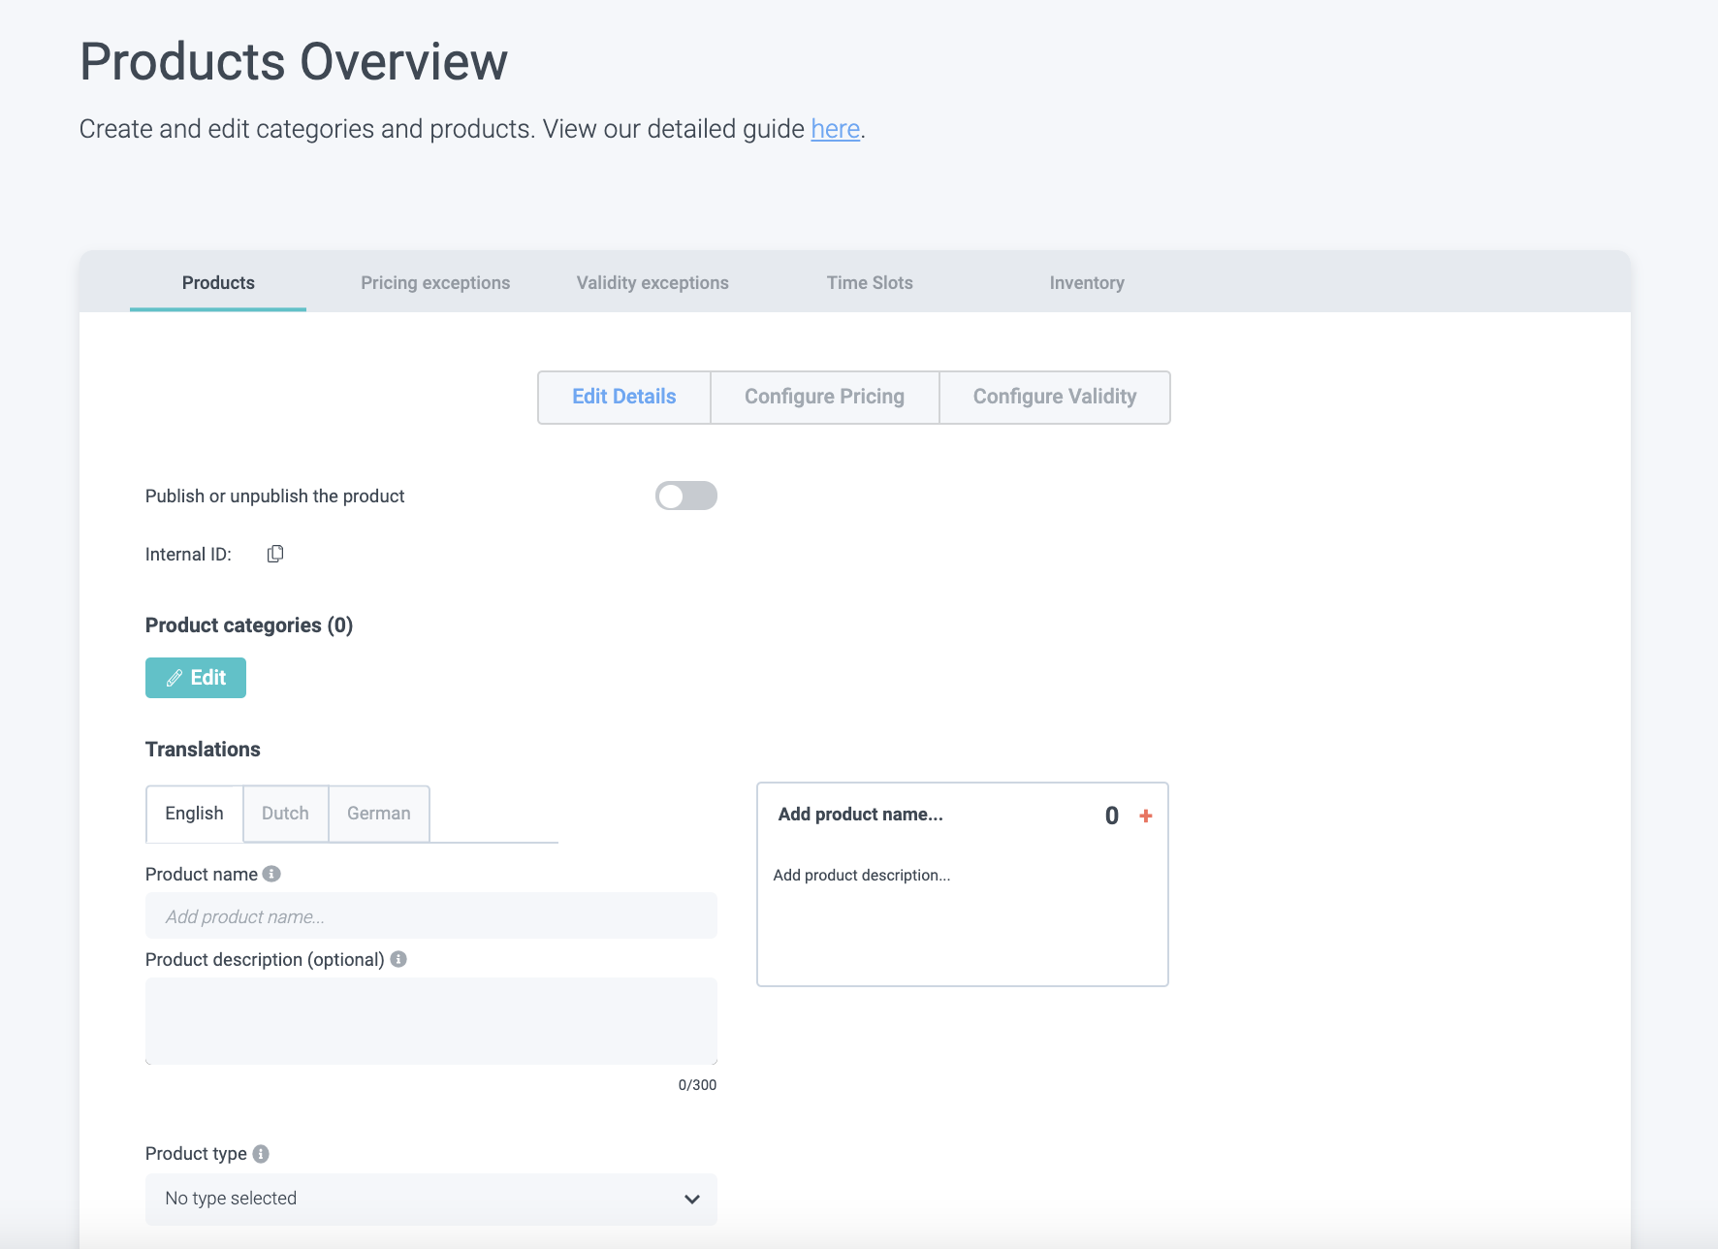Switch to the Pricing exceptions tab
1718x1249 pixels.
[435, 283]
